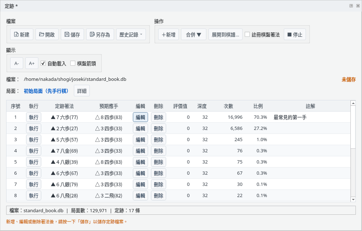Viewport: 362px width, 231px height.
Task: Open position details with 詳細
Action: (x=82, y=91)
